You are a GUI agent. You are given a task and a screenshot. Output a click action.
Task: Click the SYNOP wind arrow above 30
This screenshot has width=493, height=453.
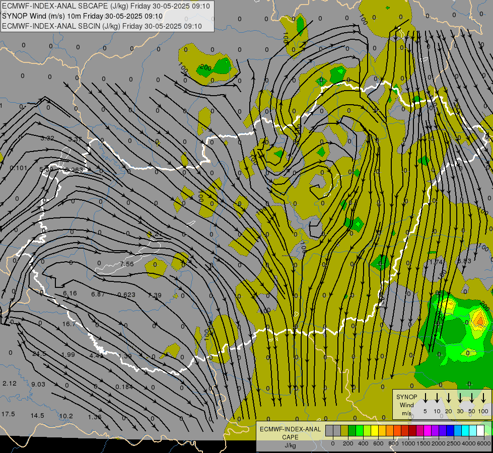[460, 398]
